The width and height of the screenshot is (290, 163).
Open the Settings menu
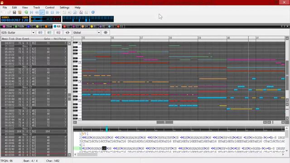[x=64, y=7]
